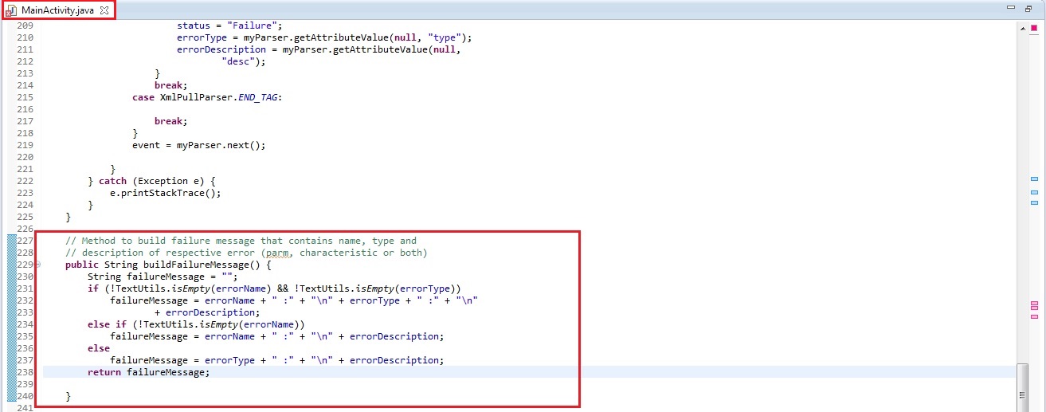The width and height of the screenshot is (1046, 412).
Task: Jump to the lowest pink overview ruler marker
Action: 1034,317
